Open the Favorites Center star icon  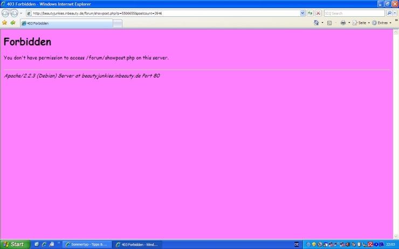5,23
